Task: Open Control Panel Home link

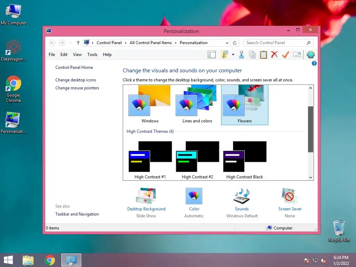Action: coord(74,67)
